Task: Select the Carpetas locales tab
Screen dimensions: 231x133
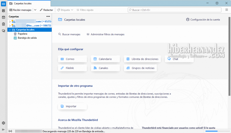Action: coord(24,3)
